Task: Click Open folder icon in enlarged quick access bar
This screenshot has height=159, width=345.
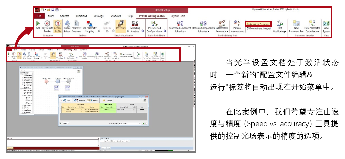Action: [x=49, y=10]
